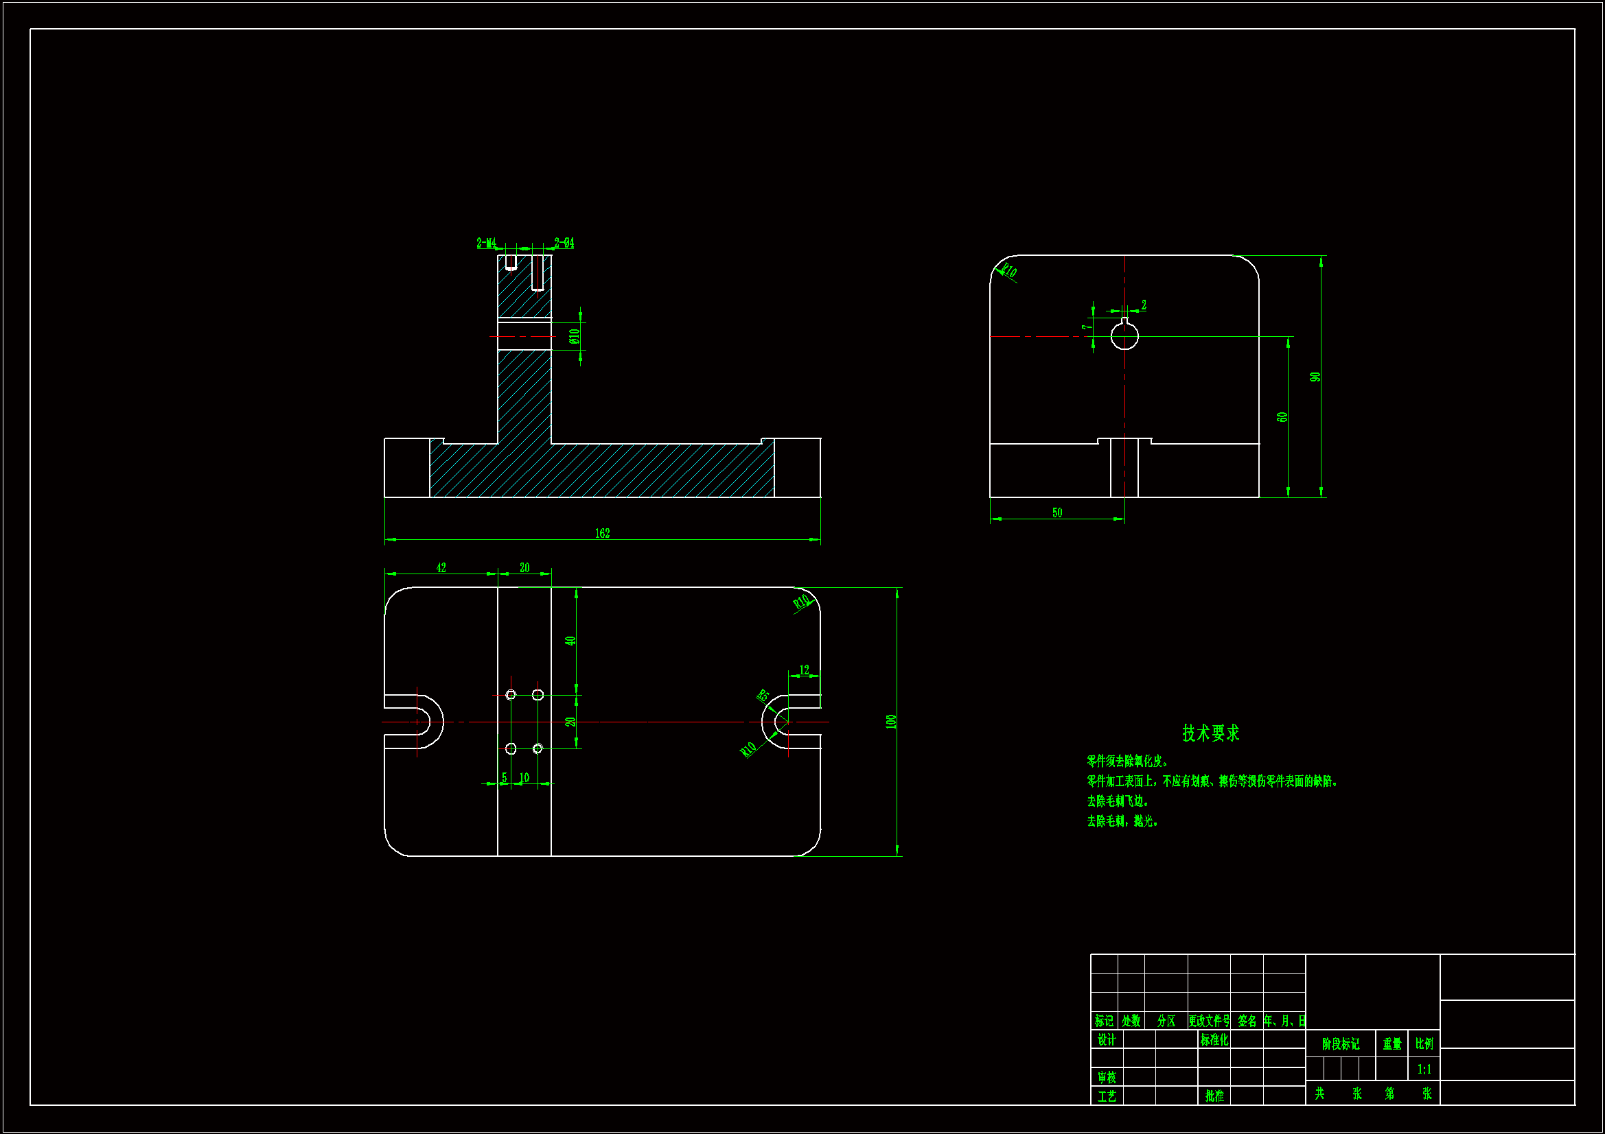Click the 162 overall length dimension text

coord(602,533)
